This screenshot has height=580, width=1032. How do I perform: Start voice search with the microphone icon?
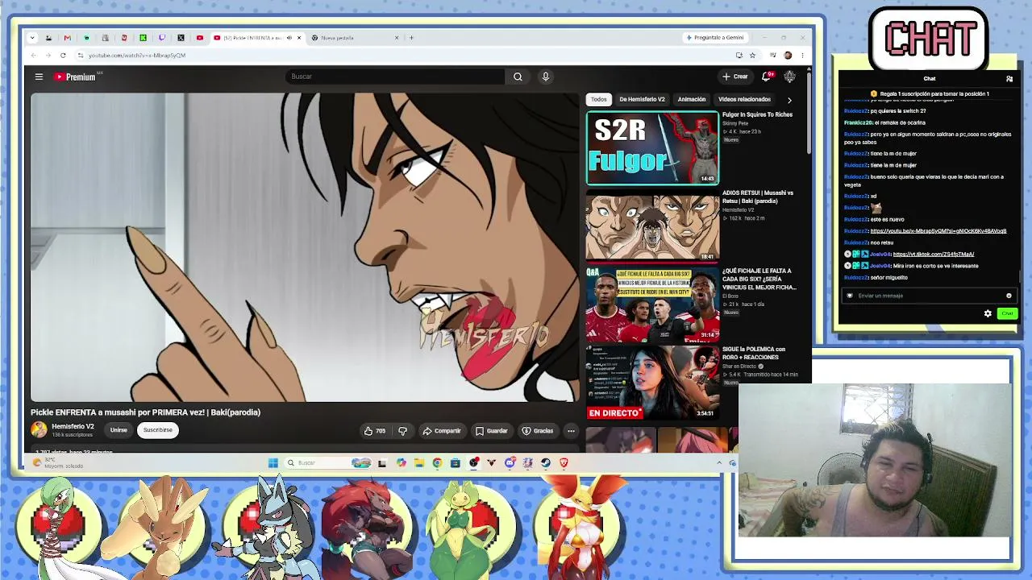pos(545,77)
